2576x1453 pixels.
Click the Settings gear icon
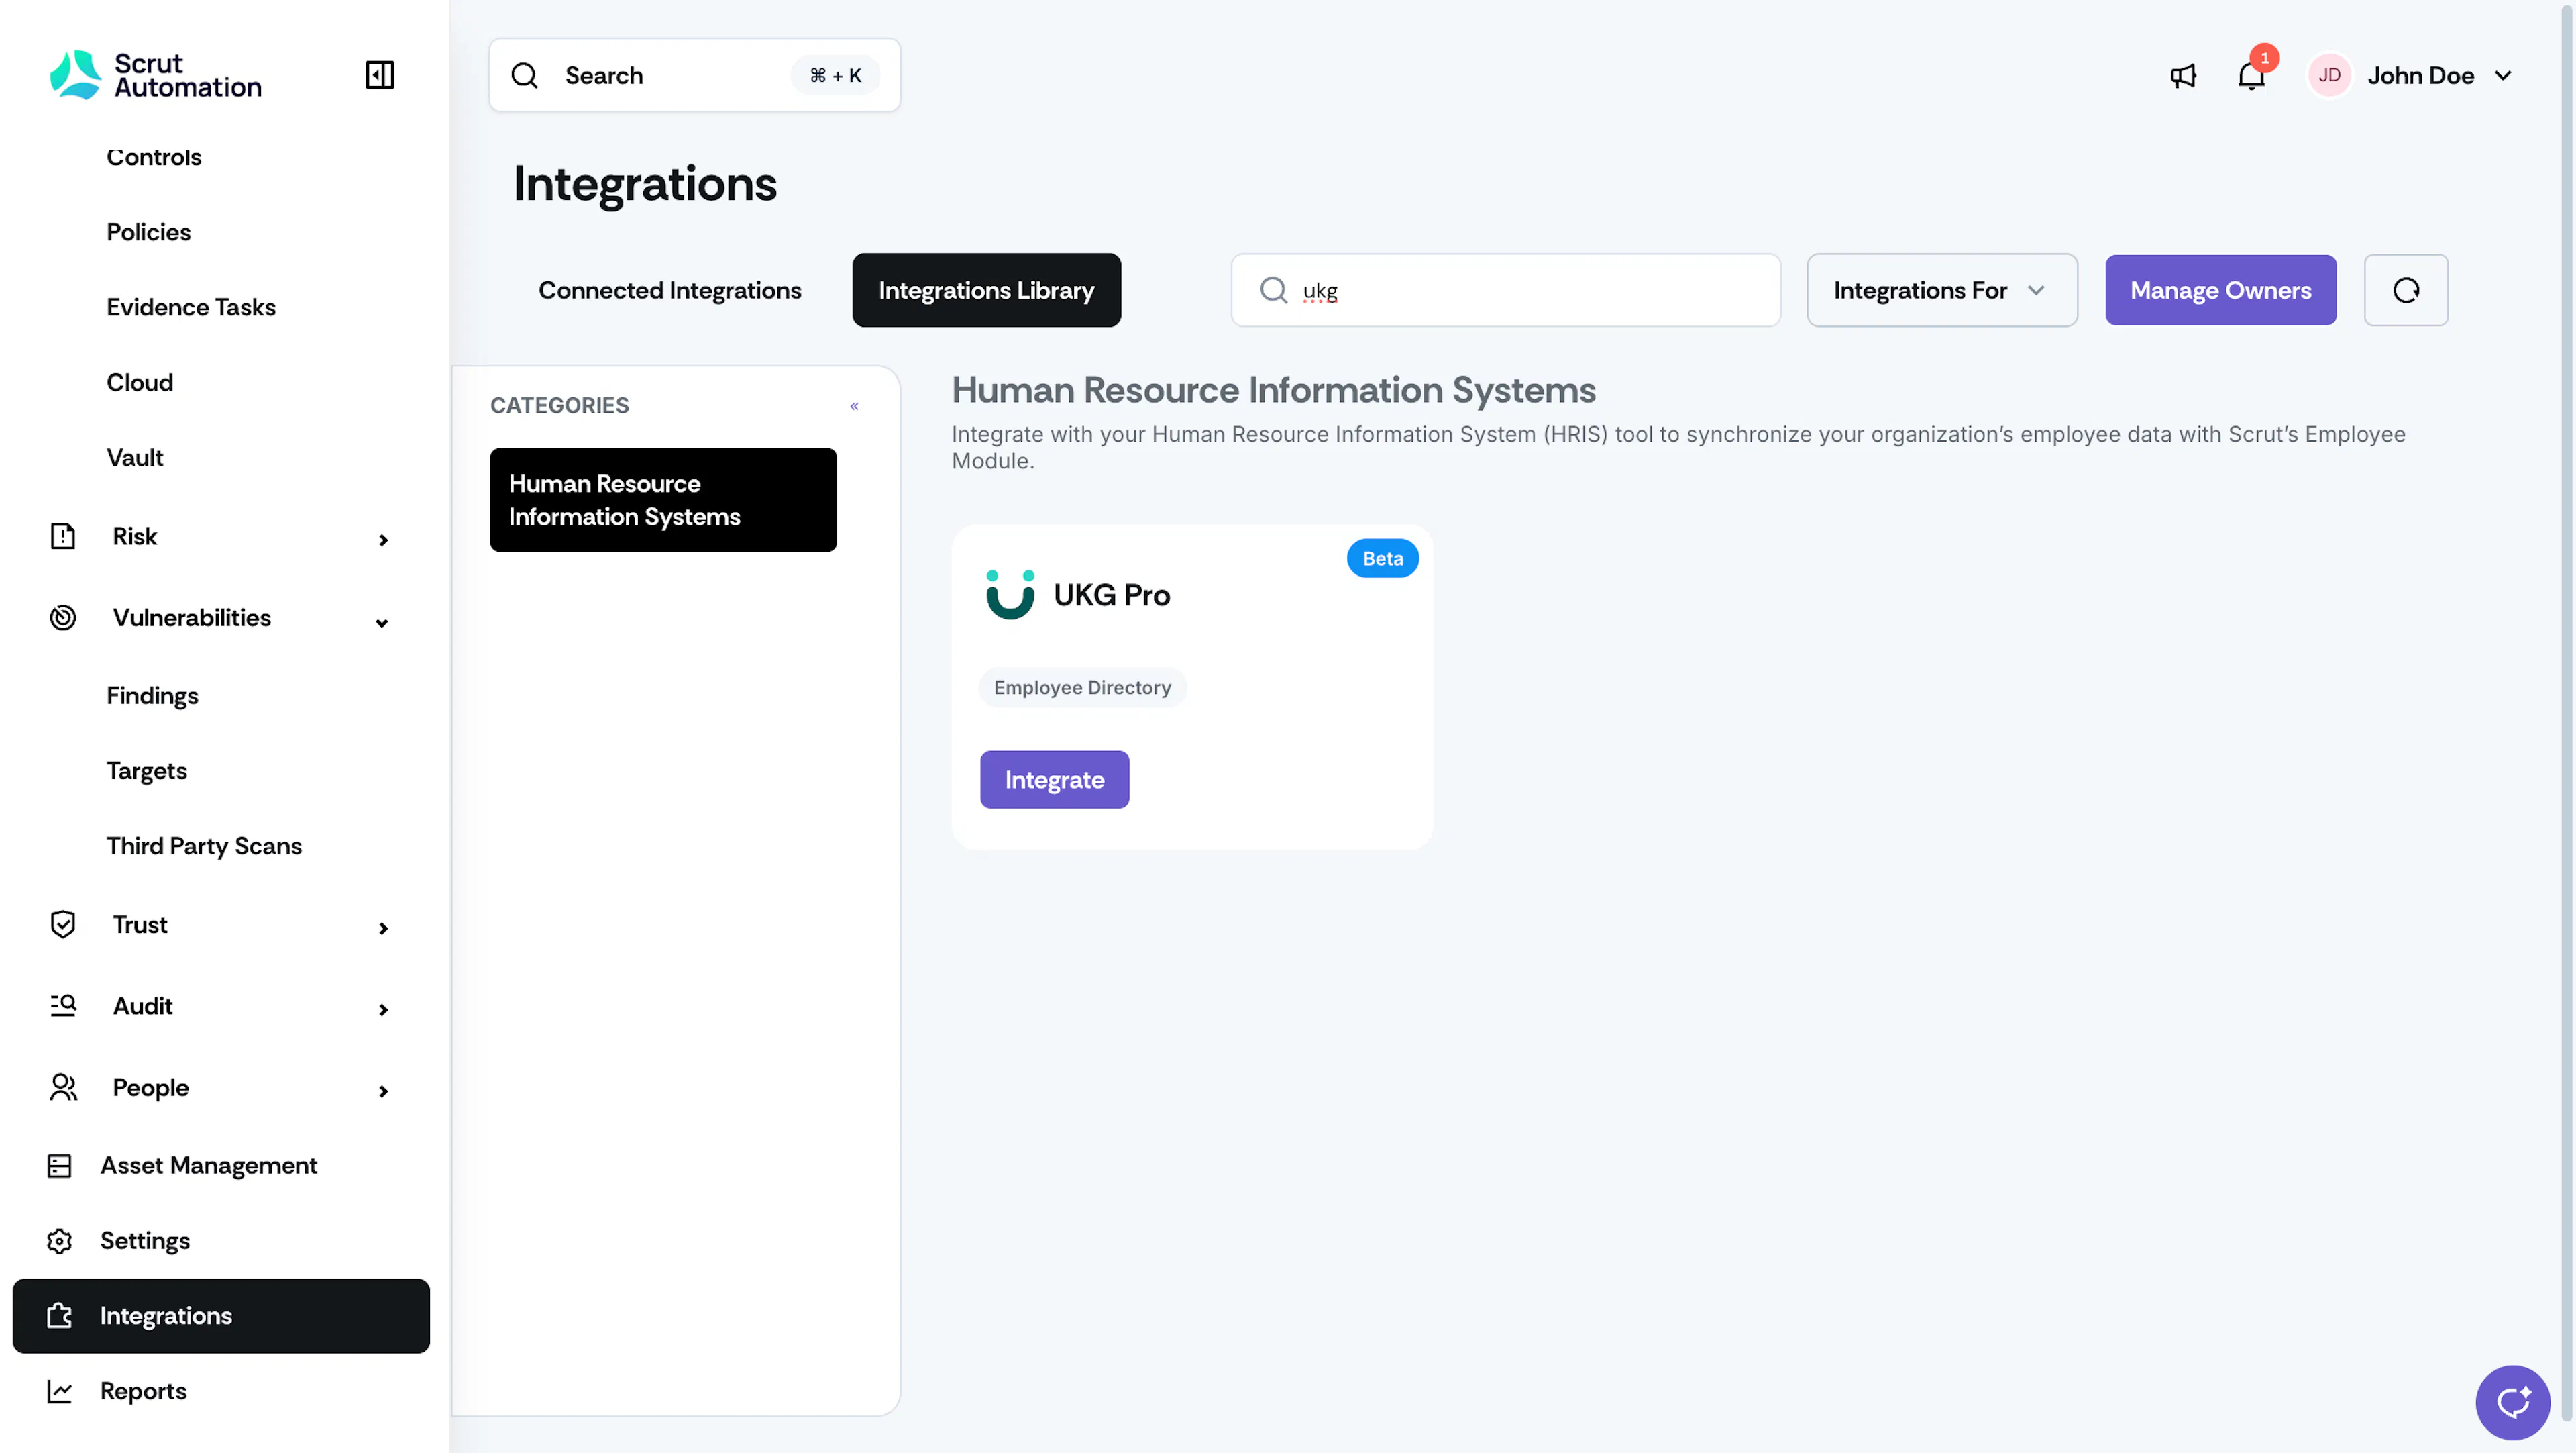click(x=59, y=1241)
